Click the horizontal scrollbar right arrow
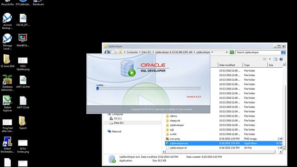This screenshot has width=297, height=167. point(280,152)
